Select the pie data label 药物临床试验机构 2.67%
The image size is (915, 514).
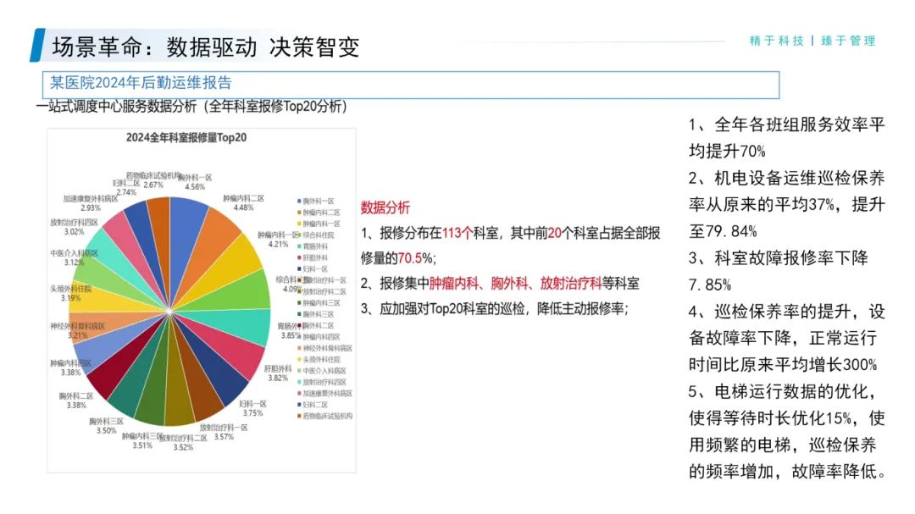point(154,180)
